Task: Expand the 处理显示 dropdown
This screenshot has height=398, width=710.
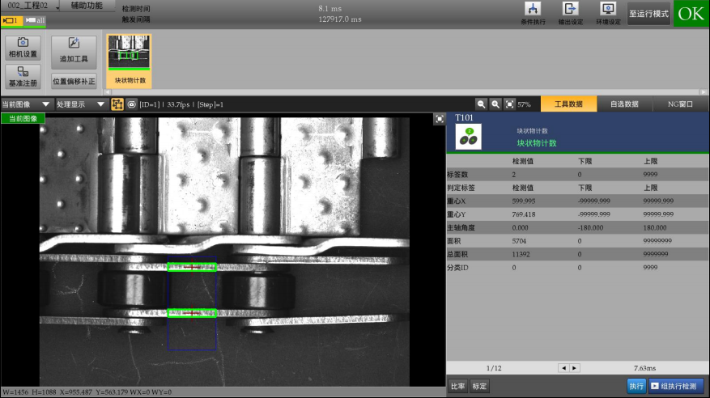Action: click(81, 104)
